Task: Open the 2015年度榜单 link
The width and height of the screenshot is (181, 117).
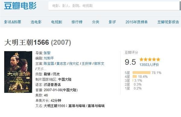Action: click(x=137, y=22)
